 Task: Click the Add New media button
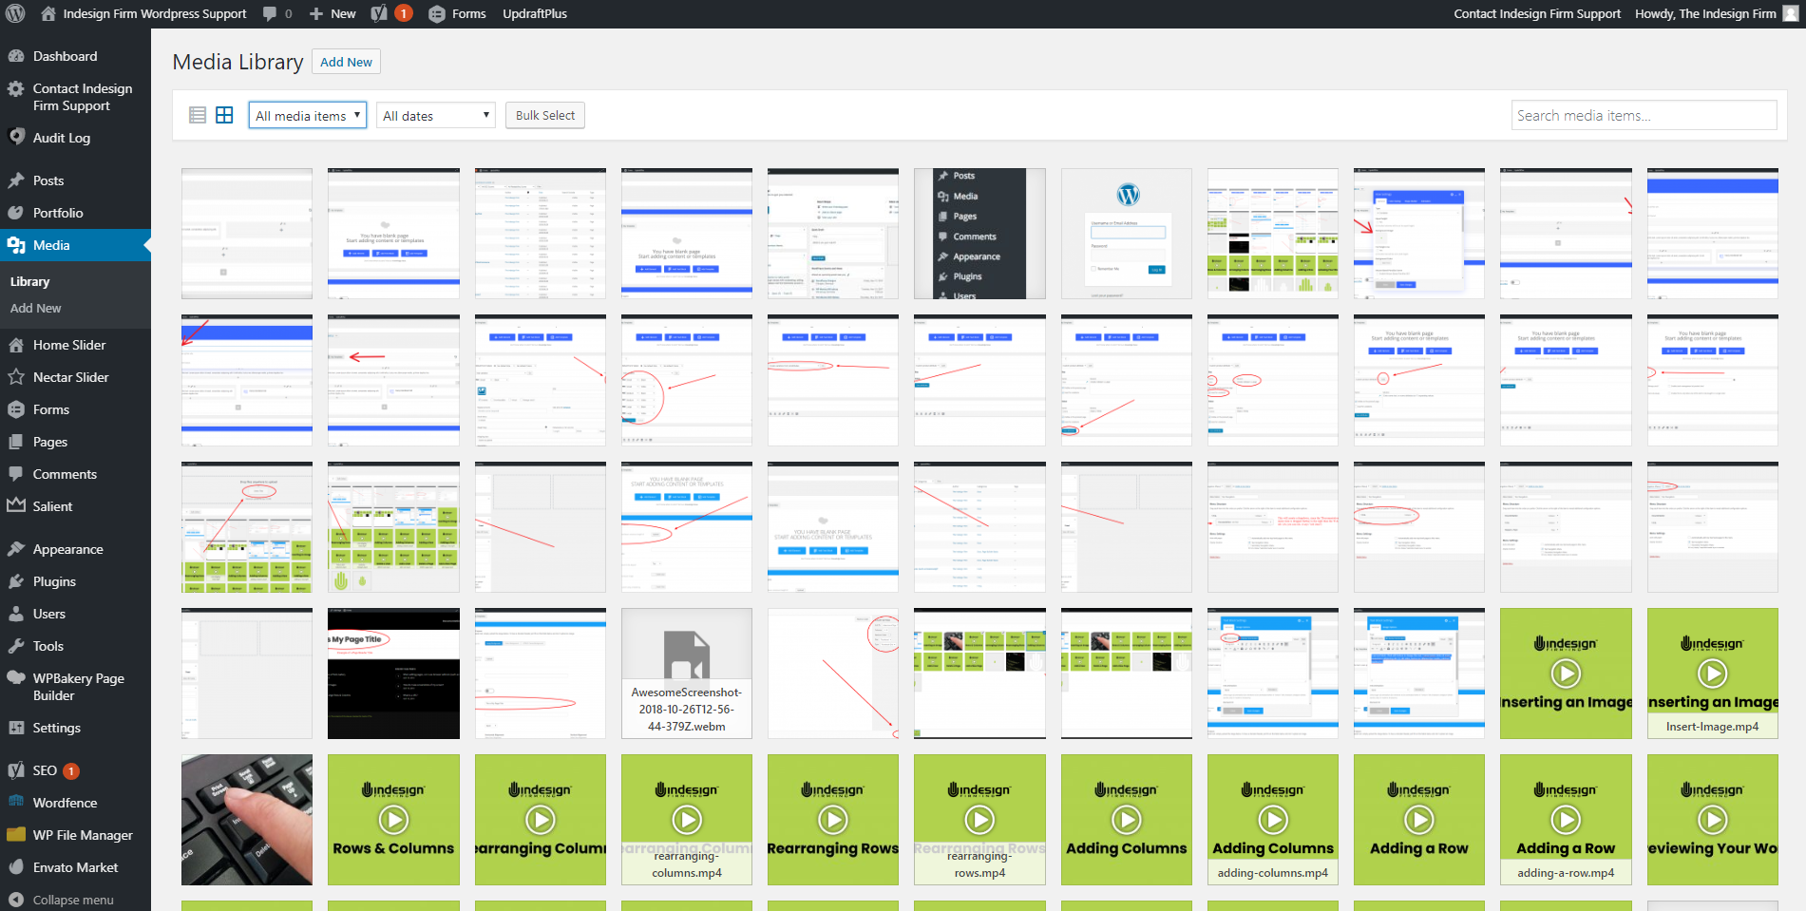point(346,62)
